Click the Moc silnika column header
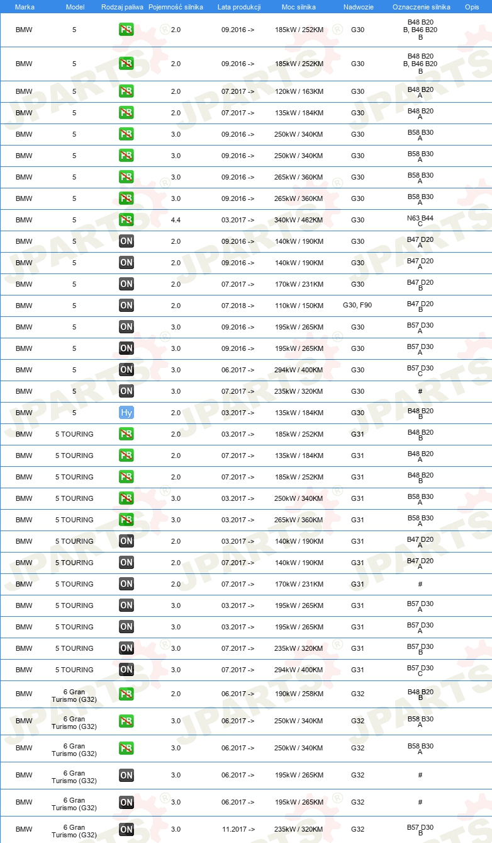 coord(299,7)
